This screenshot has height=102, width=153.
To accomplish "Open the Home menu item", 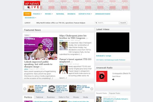I will 27,14.
